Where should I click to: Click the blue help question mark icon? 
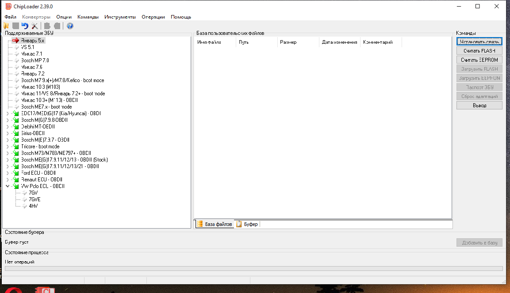(70, 26)
